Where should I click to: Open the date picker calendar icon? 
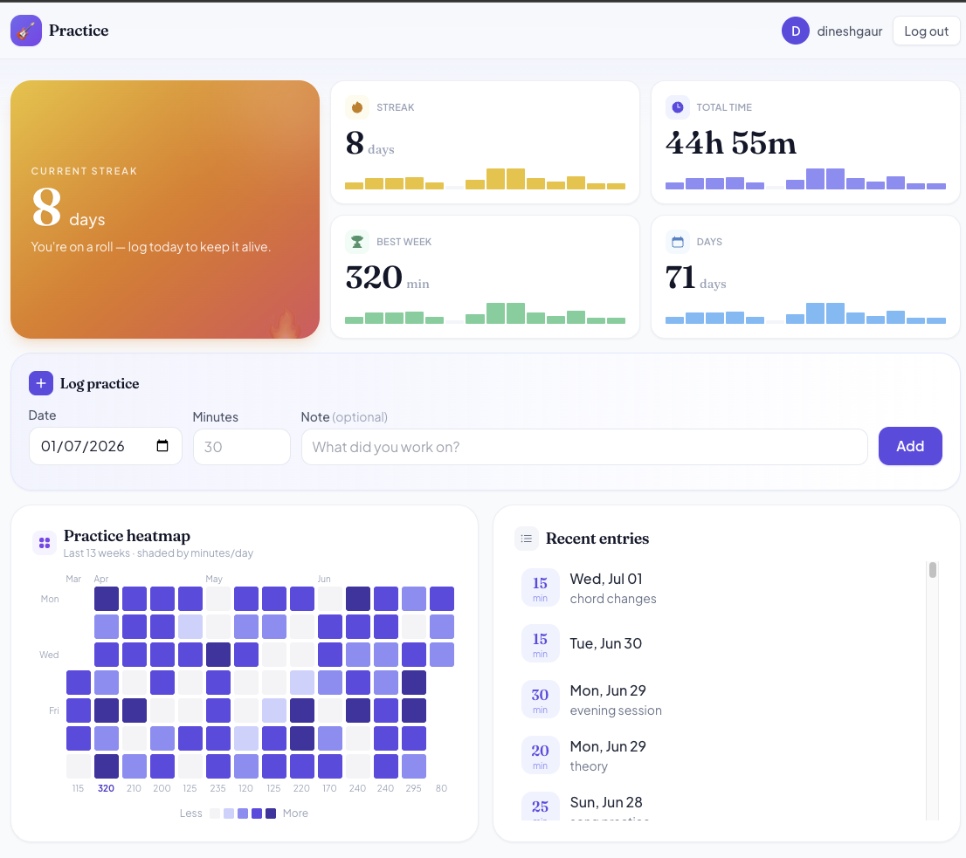coord(162,446)
